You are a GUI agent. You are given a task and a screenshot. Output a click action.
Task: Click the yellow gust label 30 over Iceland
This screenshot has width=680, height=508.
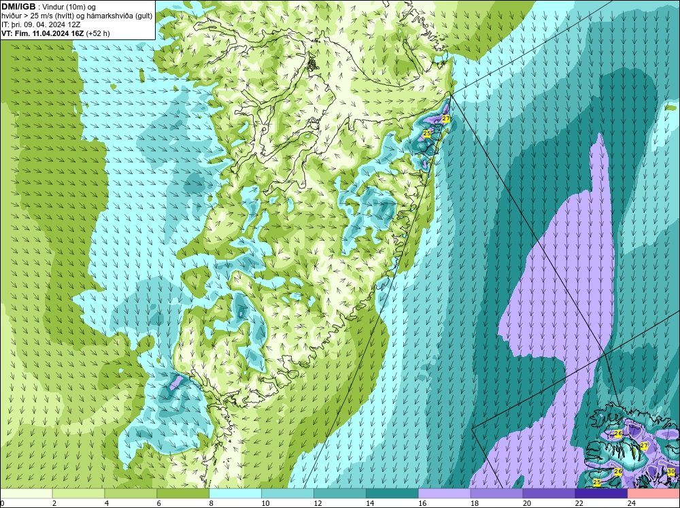[x=671, y=471]
